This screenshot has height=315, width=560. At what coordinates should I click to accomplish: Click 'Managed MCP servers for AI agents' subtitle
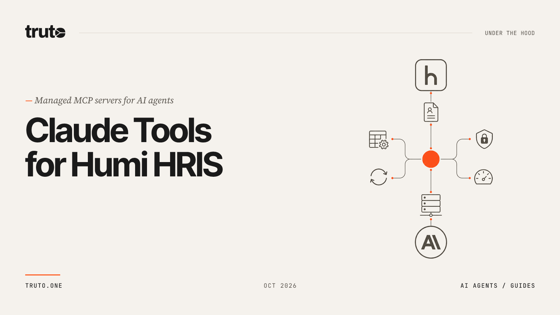point(104,100)
